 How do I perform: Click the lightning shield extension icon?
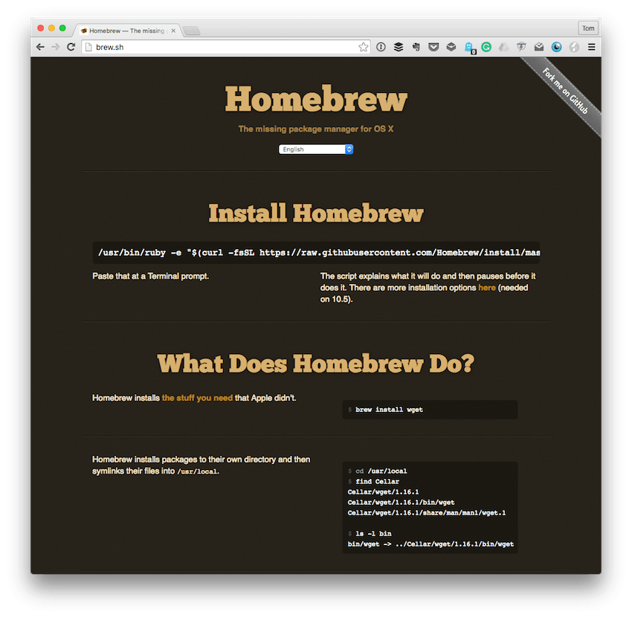(521, 47)
